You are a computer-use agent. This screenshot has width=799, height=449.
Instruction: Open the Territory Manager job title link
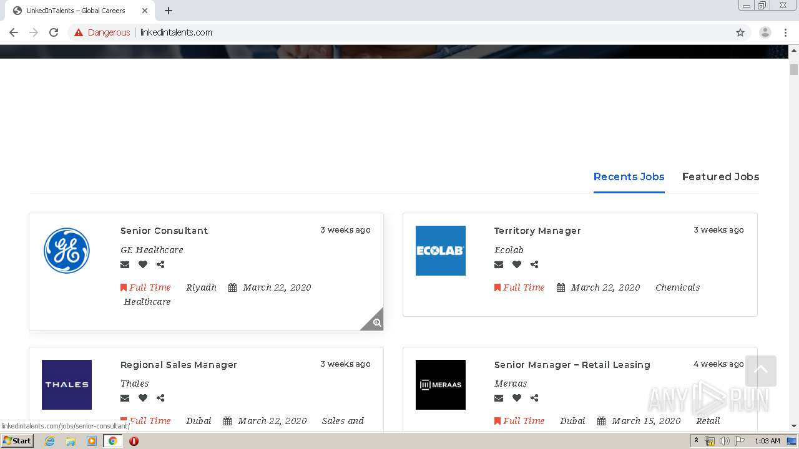point(537,231)
